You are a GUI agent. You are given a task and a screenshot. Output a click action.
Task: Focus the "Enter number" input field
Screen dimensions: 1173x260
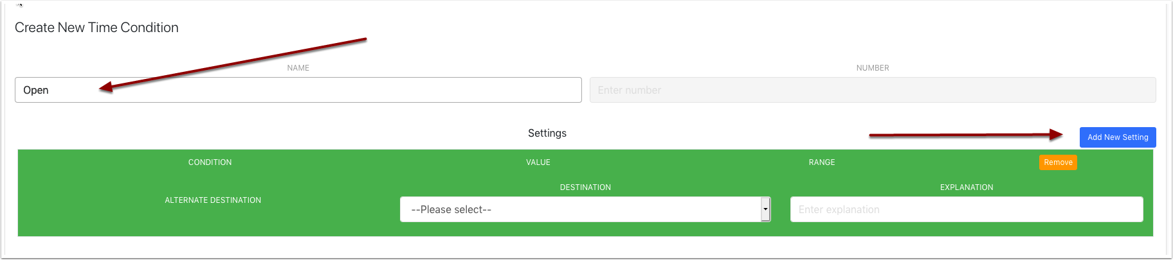(x=872, y=90)
